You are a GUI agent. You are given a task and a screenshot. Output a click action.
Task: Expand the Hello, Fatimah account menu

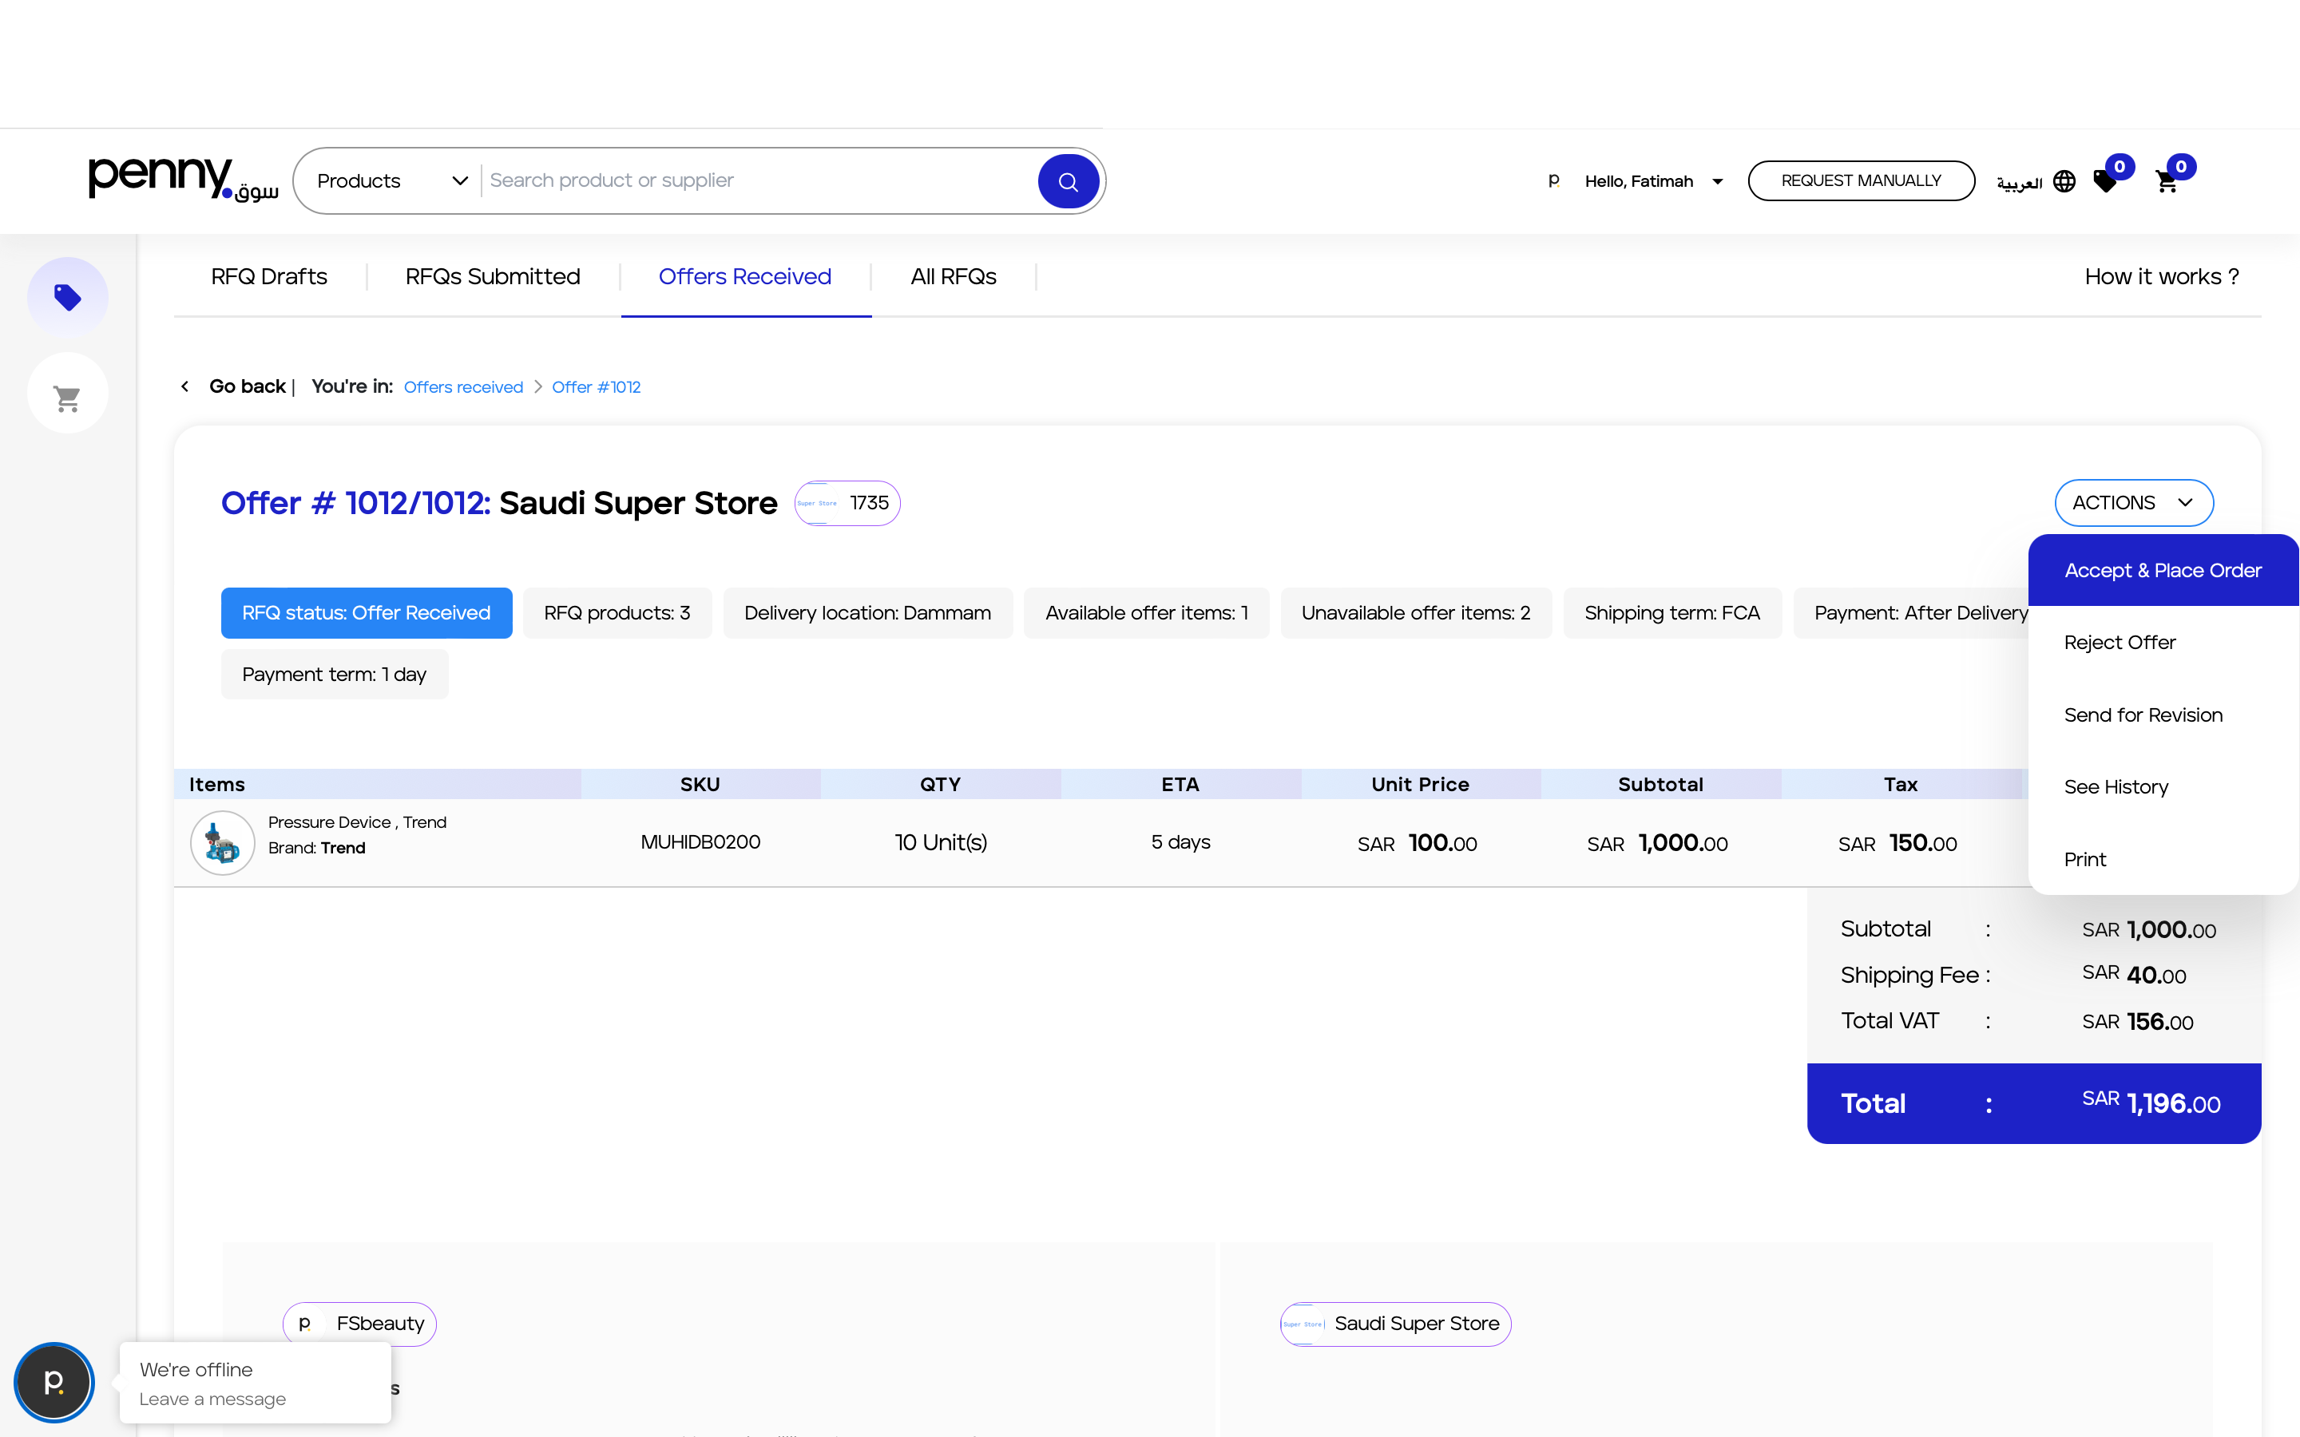1653,180
